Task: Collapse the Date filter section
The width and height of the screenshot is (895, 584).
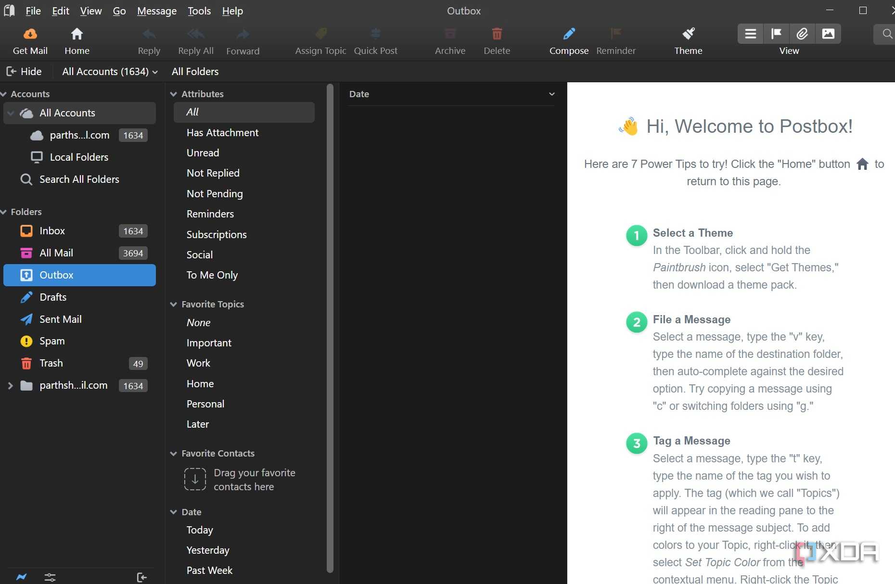Action: coord(174,512)
